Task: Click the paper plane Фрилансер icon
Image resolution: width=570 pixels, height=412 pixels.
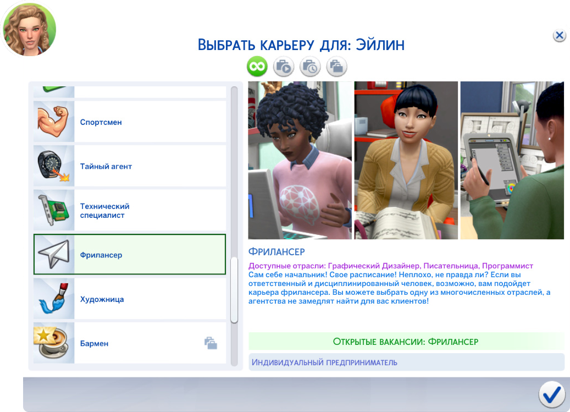Action: [x=54, y=255]
